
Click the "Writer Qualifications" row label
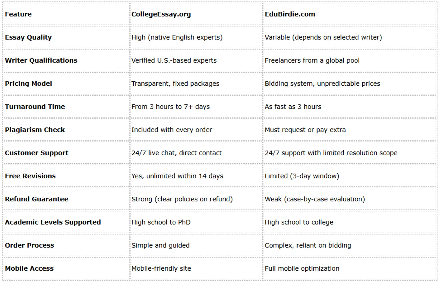click(41, 61)
